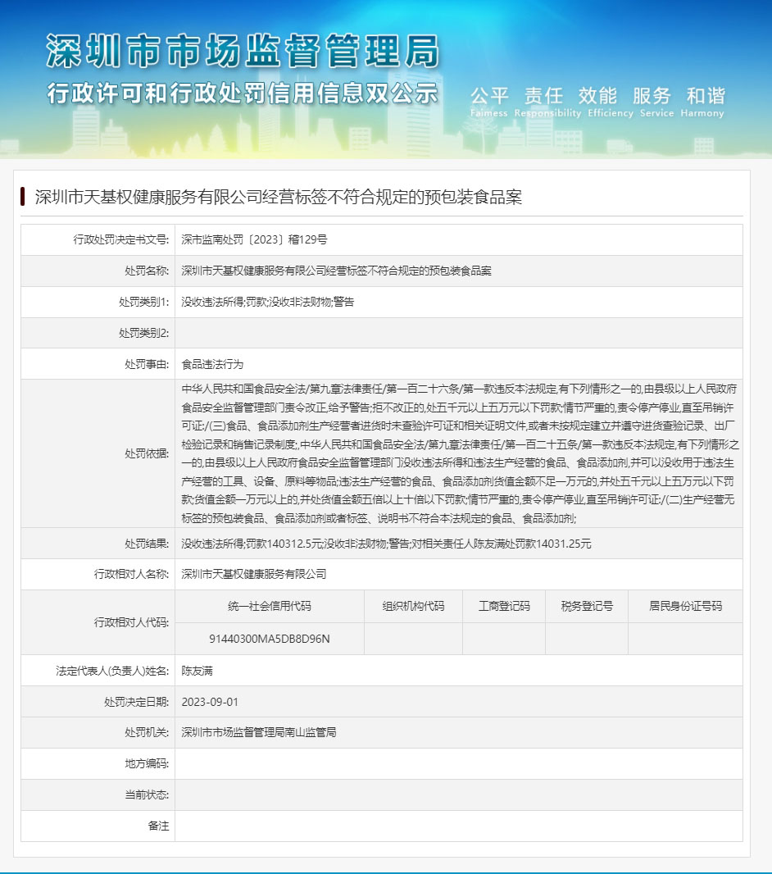Click the large case heading above the table
Screen dimensions: 772x874
tap(278, 197)
